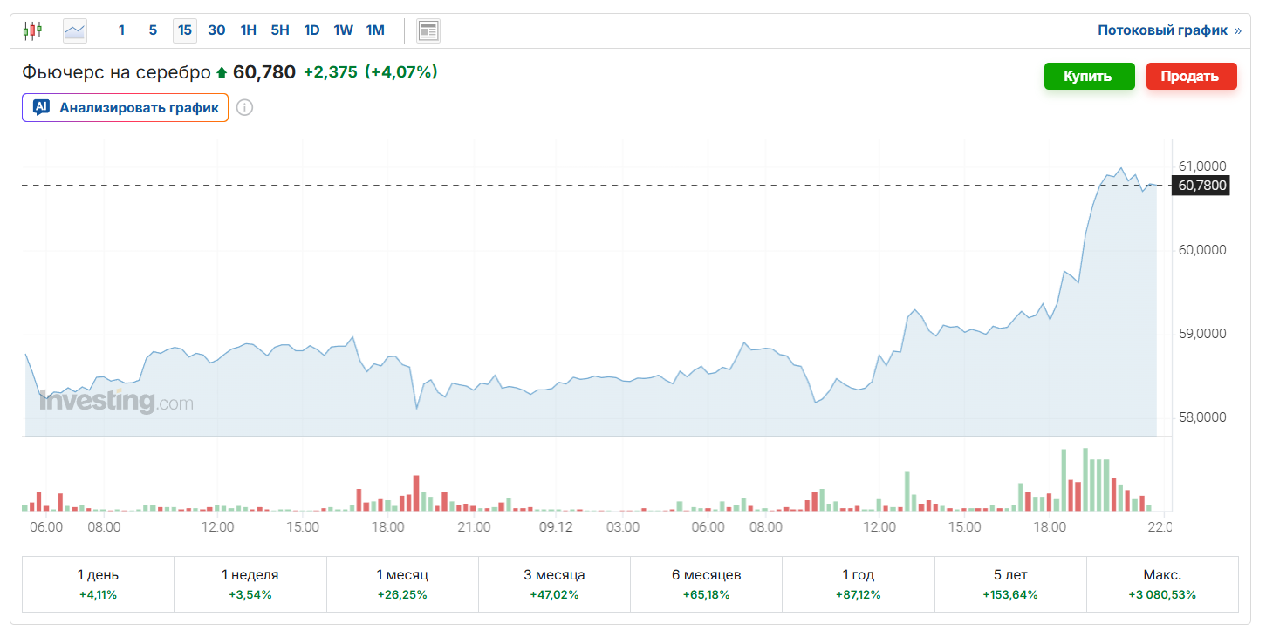Switch to the 1D interval
The height and width of the screenshot is (637, 1266).
point(311,30)
